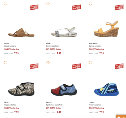
Task: Open red and blue Spiderman slipper image
Action: click(x=64, y=90)
